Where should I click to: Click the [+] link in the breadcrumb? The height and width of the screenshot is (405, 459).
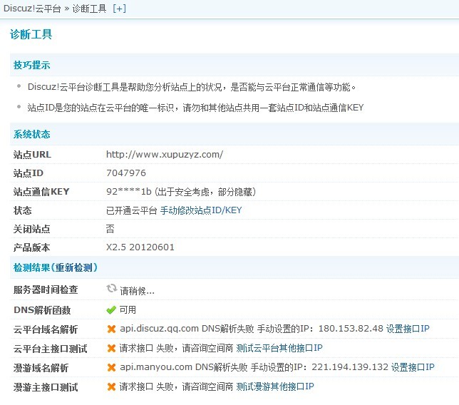(120, 7)
